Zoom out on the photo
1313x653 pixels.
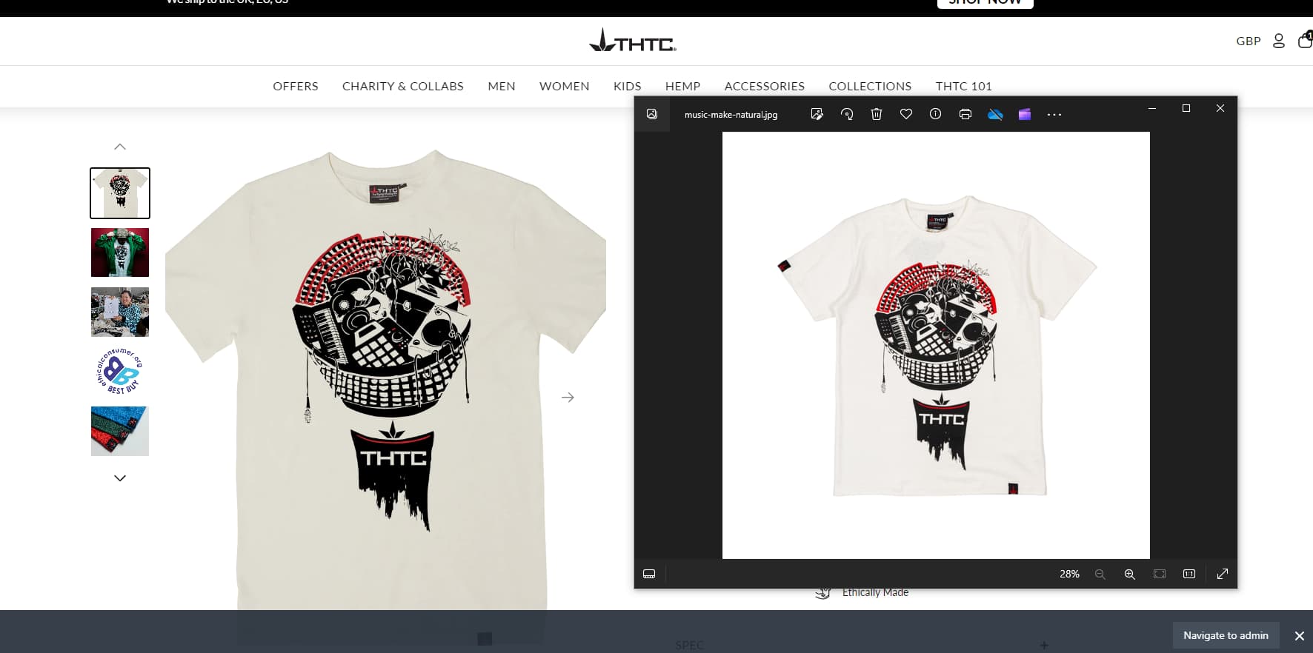(x=1100, y=574)
